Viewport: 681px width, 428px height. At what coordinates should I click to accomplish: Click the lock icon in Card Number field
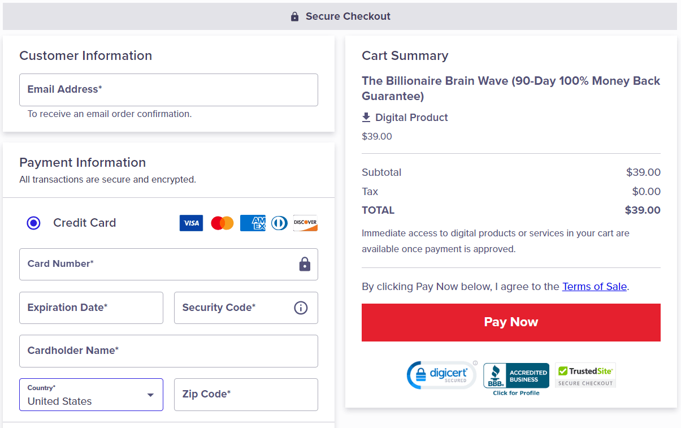pos(305,264)
